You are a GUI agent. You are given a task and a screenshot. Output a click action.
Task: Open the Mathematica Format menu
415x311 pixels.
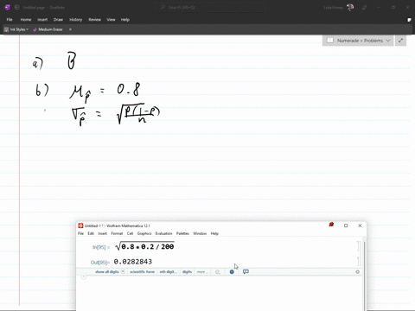point(117,233)
